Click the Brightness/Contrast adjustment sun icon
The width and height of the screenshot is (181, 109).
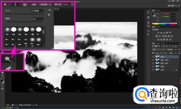point(158,33)
